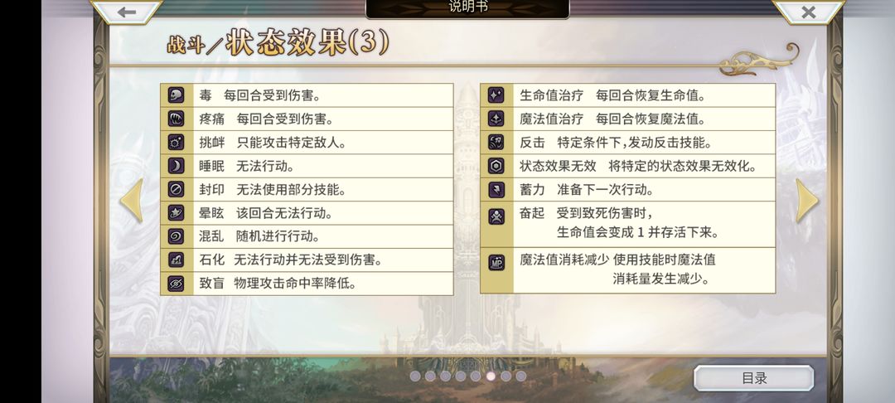Jump to the first page dot
The width and height of the screenshot is (895, 403).
pyautogui.click(x=415, y=376)
